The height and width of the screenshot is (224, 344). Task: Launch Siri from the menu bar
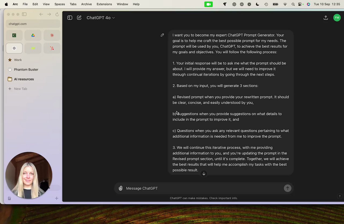point(308,4)
